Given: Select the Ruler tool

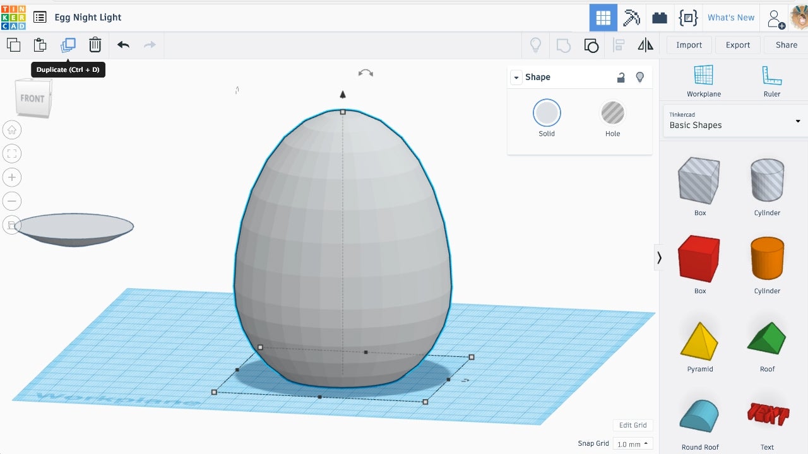Looking at the screenshot, I should point(771,81).
